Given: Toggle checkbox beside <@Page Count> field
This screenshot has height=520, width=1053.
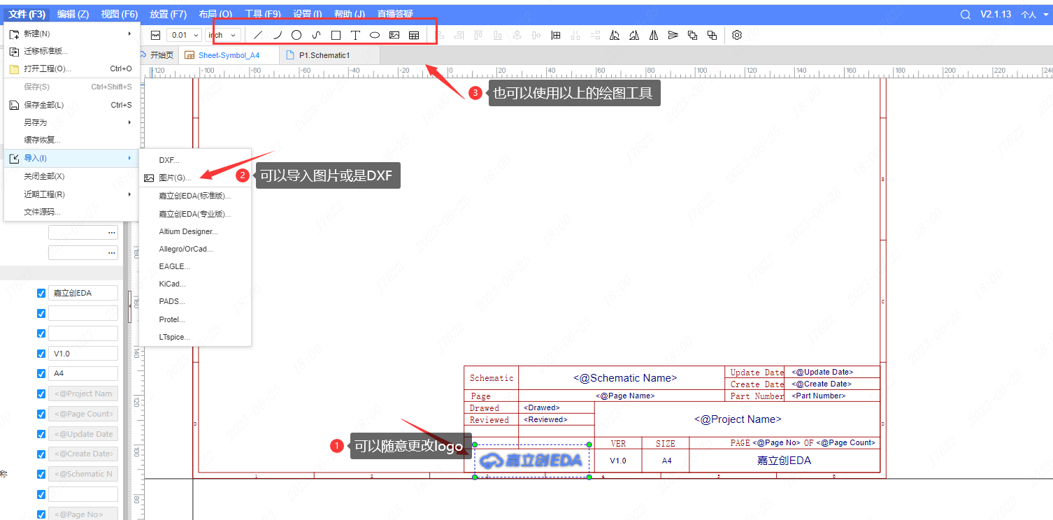Looking at the screenshot, I should [41, 414].
